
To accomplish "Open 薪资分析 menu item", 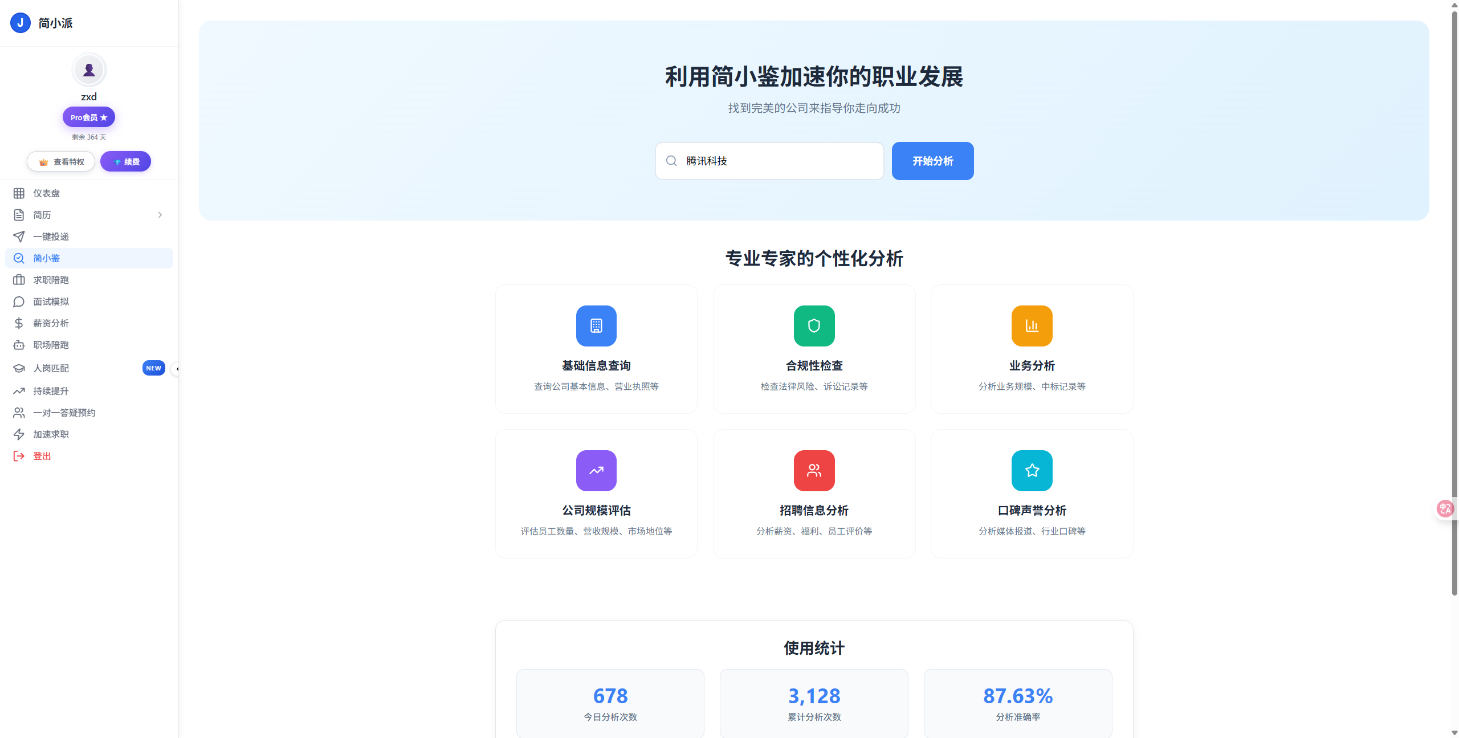I will pyautogui.click(x=51, y=323).
